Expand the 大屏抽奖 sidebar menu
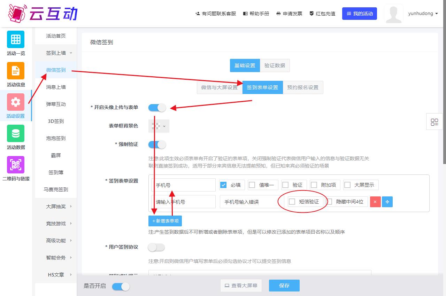This screenshot has height=296, width=446. pos(59,207)
